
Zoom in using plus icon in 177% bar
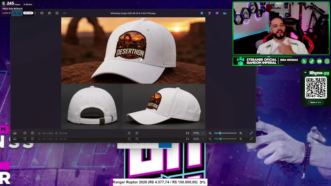[241, 133]
